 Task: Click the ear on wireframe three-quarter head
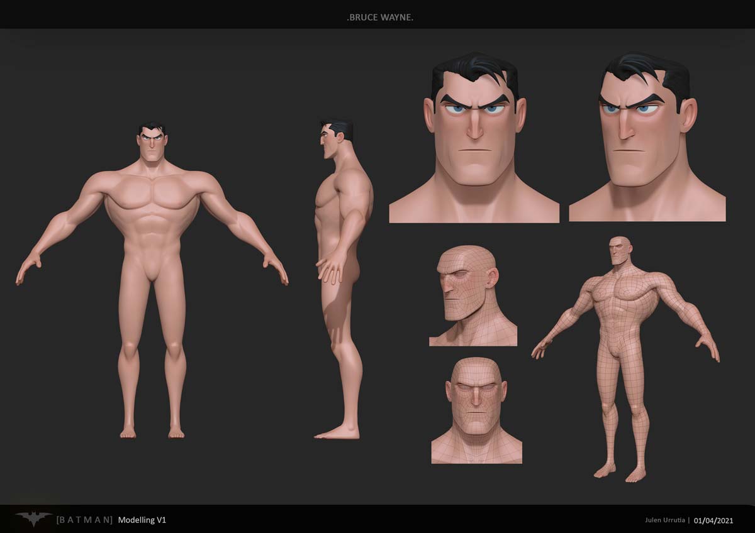[x=492, y=277]
